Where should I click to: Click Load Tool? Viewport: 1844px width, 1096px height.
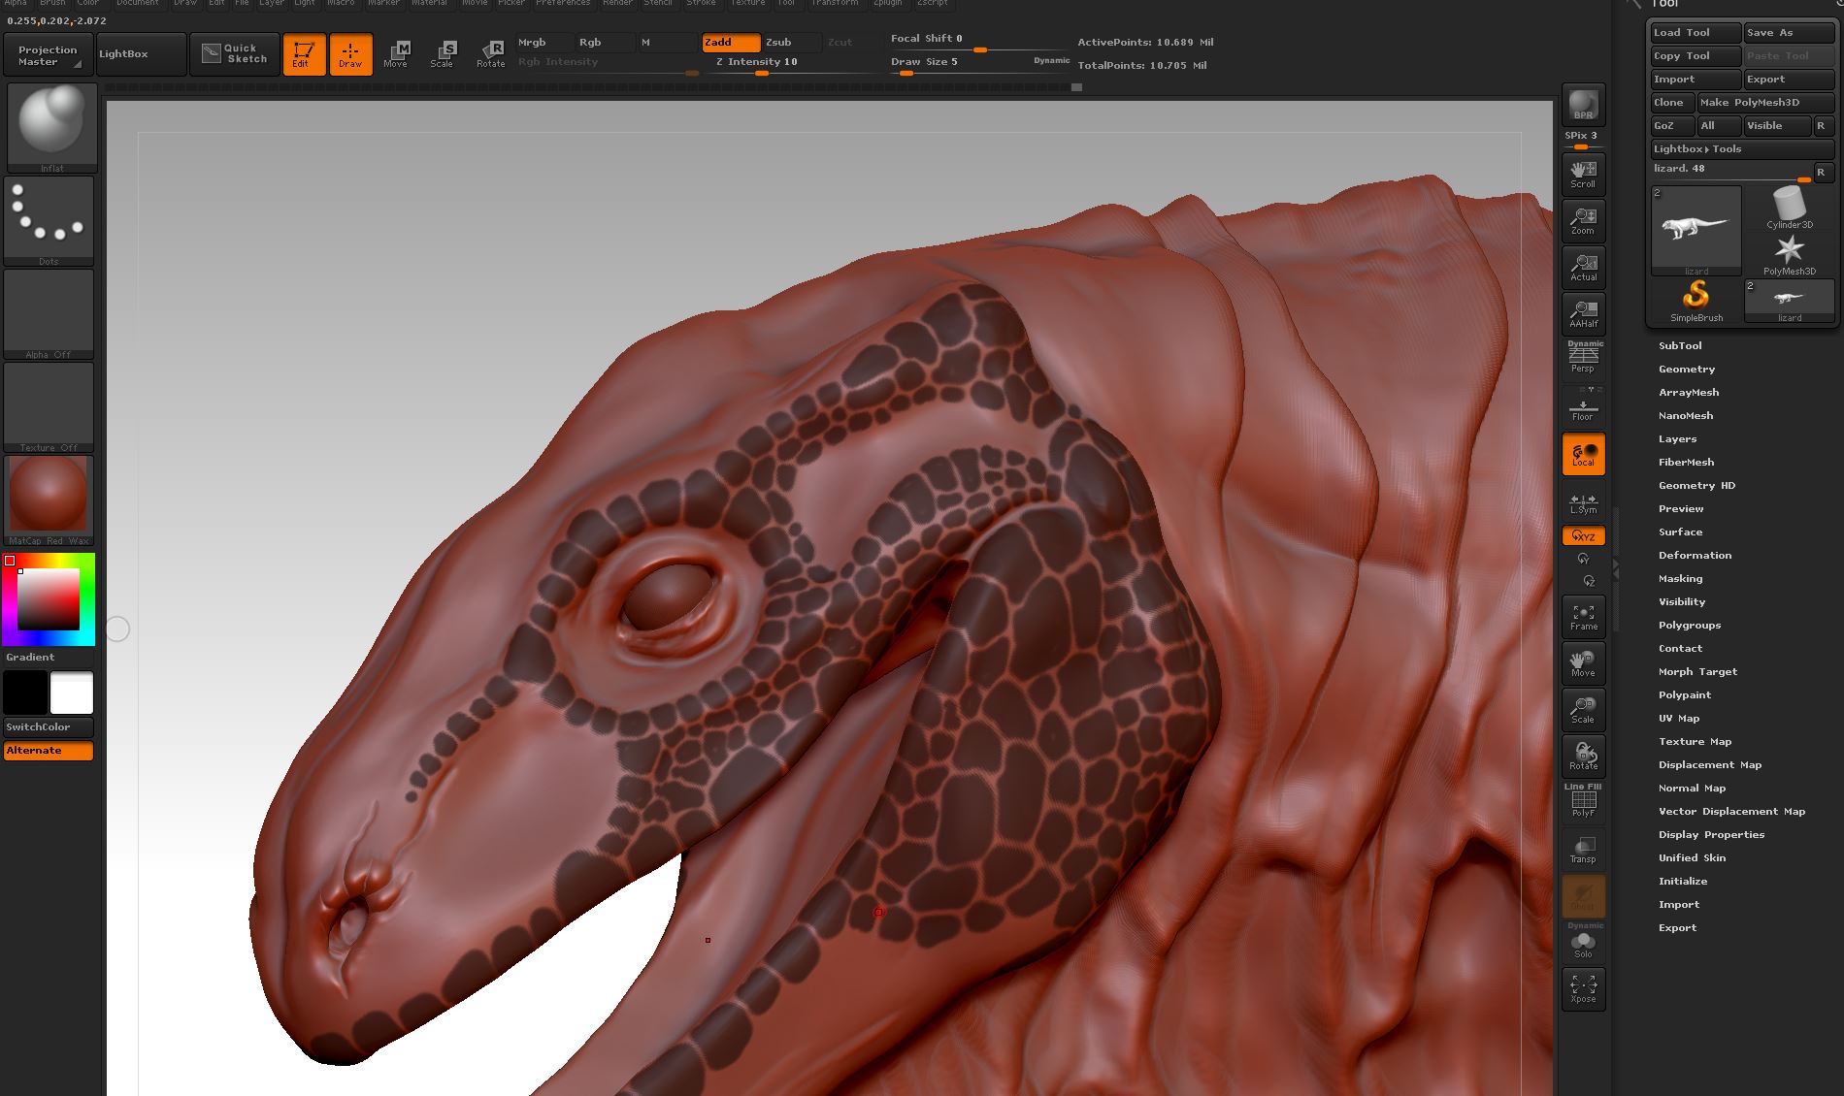point(1696,32)
